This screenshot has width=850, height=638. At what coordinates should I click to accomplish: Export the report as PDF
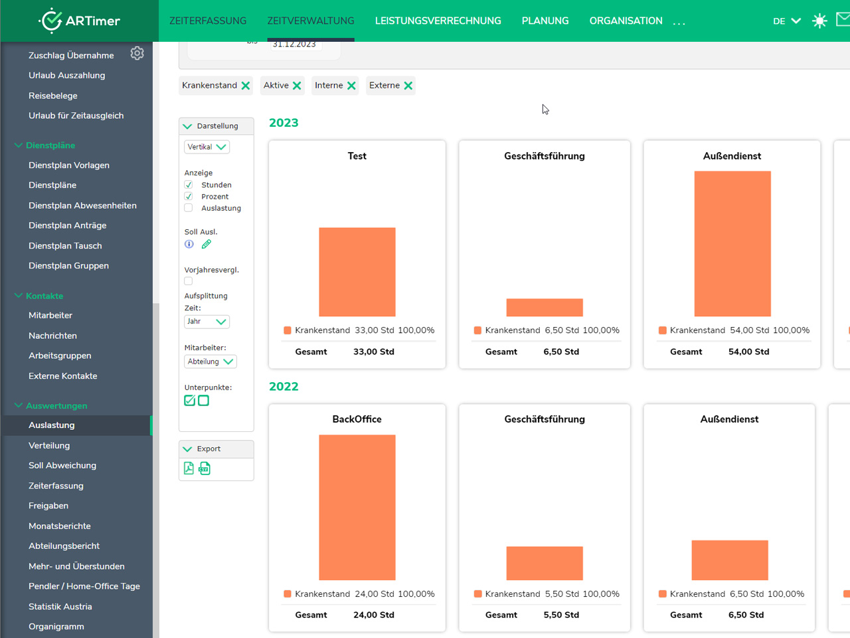(189, 469)
